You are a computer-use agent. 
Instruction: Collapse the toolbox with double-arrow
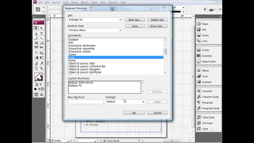click(x=35, y=17)
